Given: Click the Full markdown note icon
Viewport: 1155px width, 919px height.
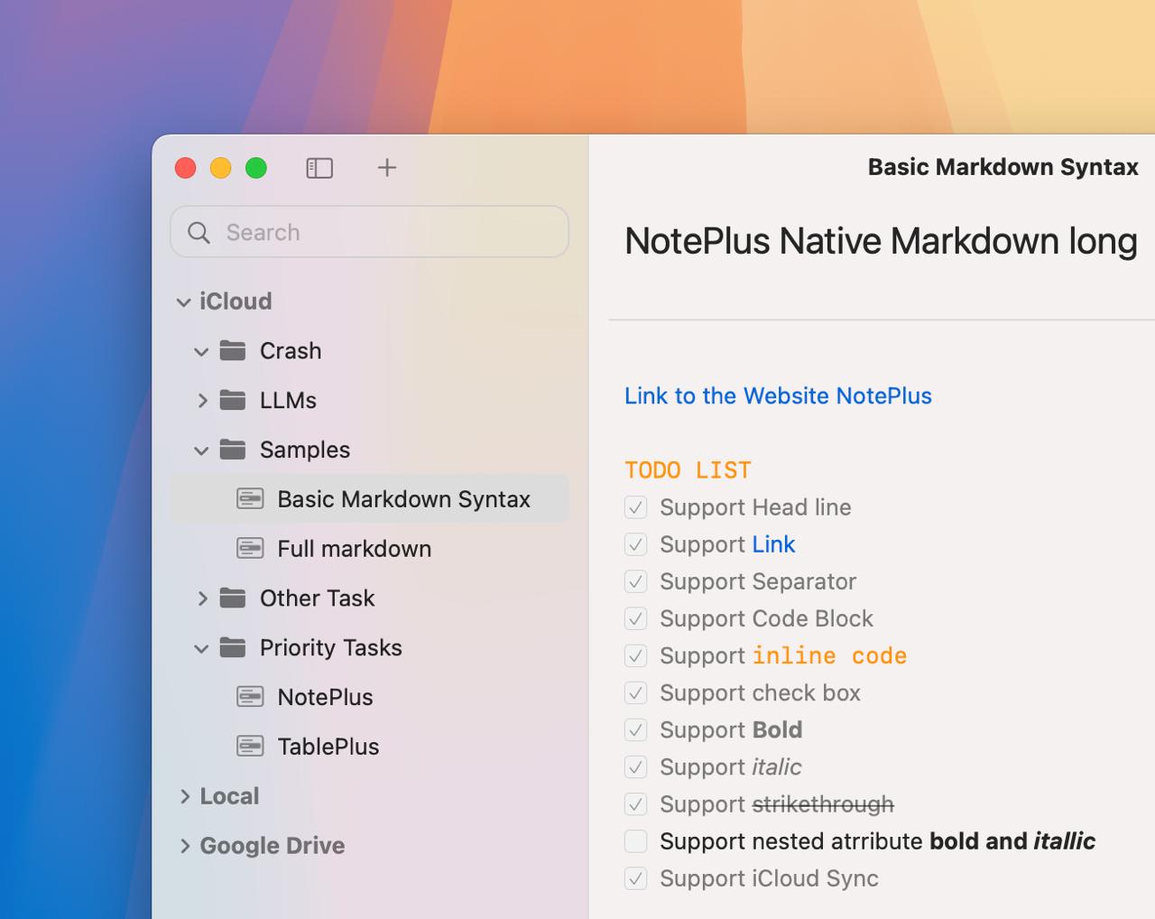Looking at the screenshot, I should coord(250,548).
